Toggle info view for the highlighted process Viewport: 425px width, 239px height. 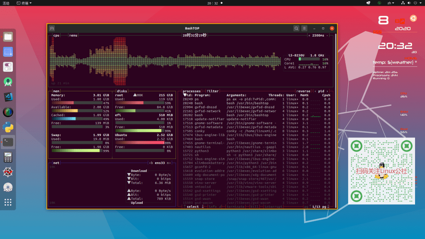[x=213, y=206]
